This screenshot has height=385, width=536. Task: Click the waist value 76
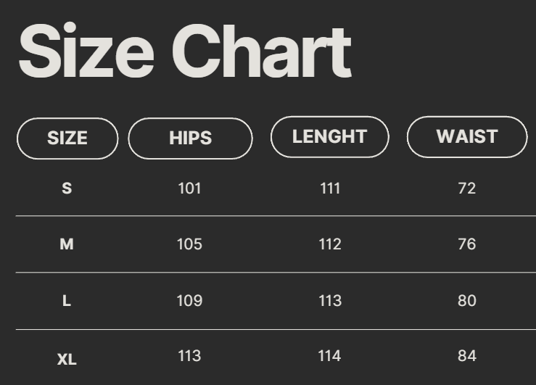point(467,244)
